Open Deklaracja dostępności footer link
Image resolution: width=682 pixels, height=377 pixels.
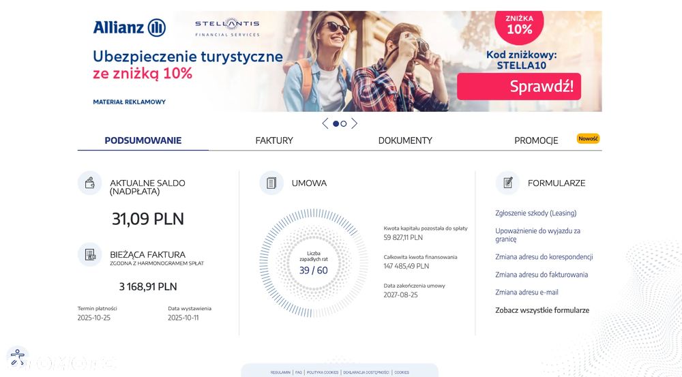[366, 373]
